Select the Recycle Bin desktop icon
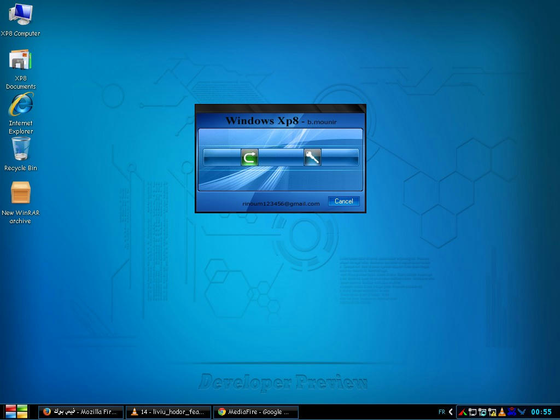This screenshot has width=560, height=420. tap(21, 155)
